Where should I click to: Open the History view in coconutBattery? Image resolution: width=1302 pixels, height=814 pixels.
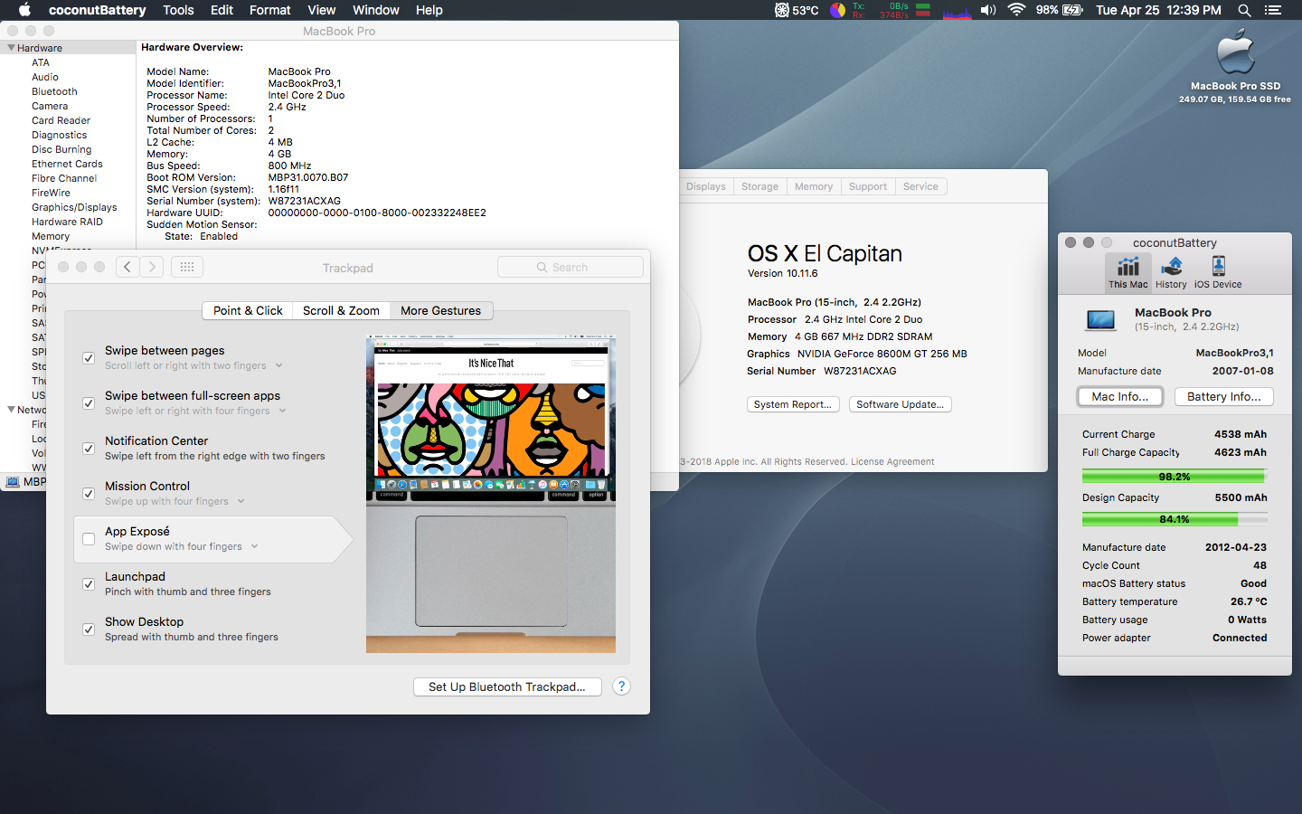pyautogui.click(x=1171, y=271)
